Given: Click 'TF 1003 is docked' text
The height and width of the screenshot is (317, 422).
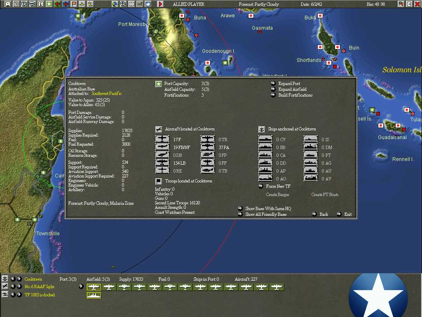Looking at the screenshot, I should [x=40, y=295].
